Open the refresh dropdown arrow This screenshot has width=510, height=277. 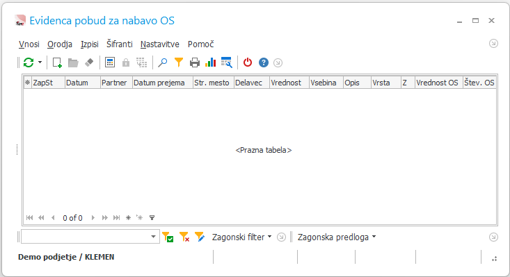[40, 62]
